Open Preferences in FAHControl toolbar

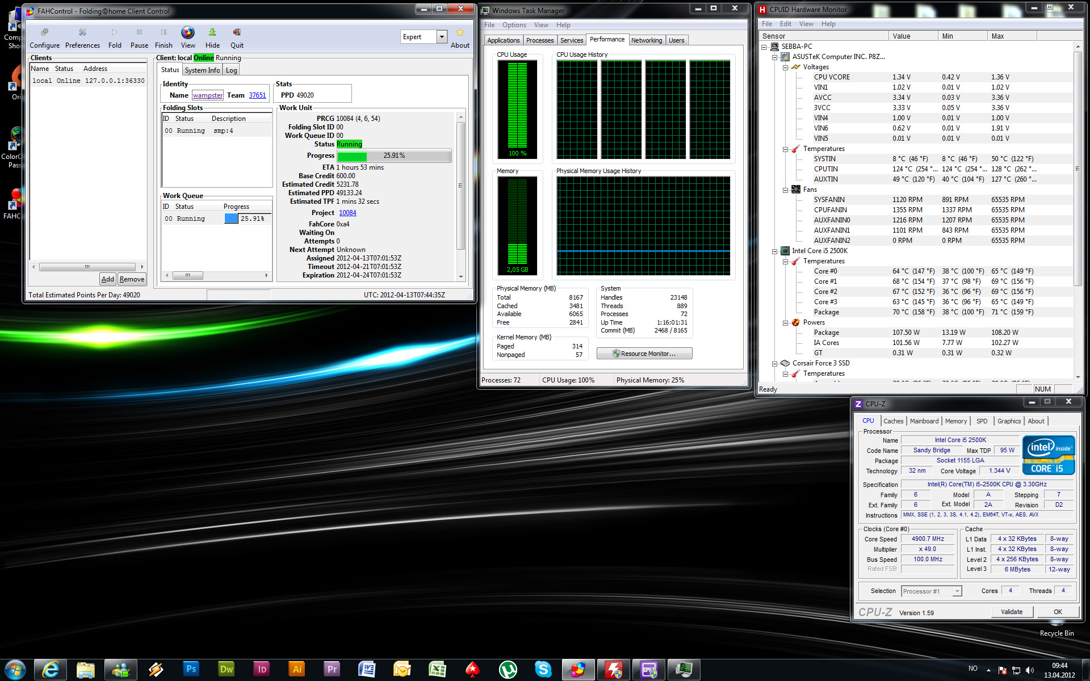tap(82, 38)
